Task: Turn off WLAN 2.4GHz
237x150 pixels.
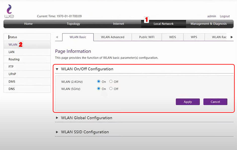Action: 111,81
